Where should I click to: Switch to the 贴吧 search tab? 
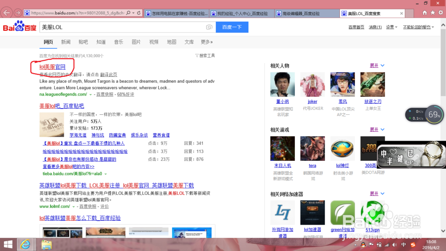83,42
